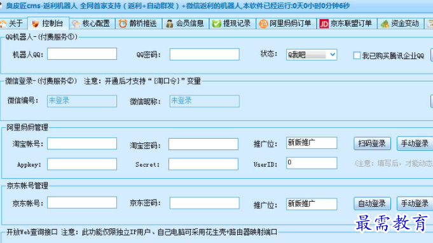The width and height of the screenshot is (433, 243).
Task: Switch to the 控制台 tab
Action: pyautogui.click(x=48, y=24)
